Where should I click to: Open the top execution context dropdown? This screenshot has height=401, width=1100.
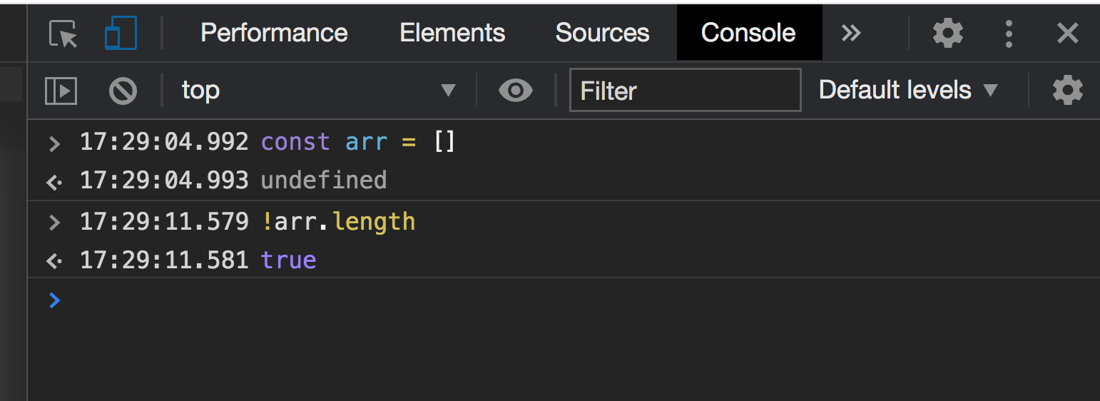coord(318,91)
